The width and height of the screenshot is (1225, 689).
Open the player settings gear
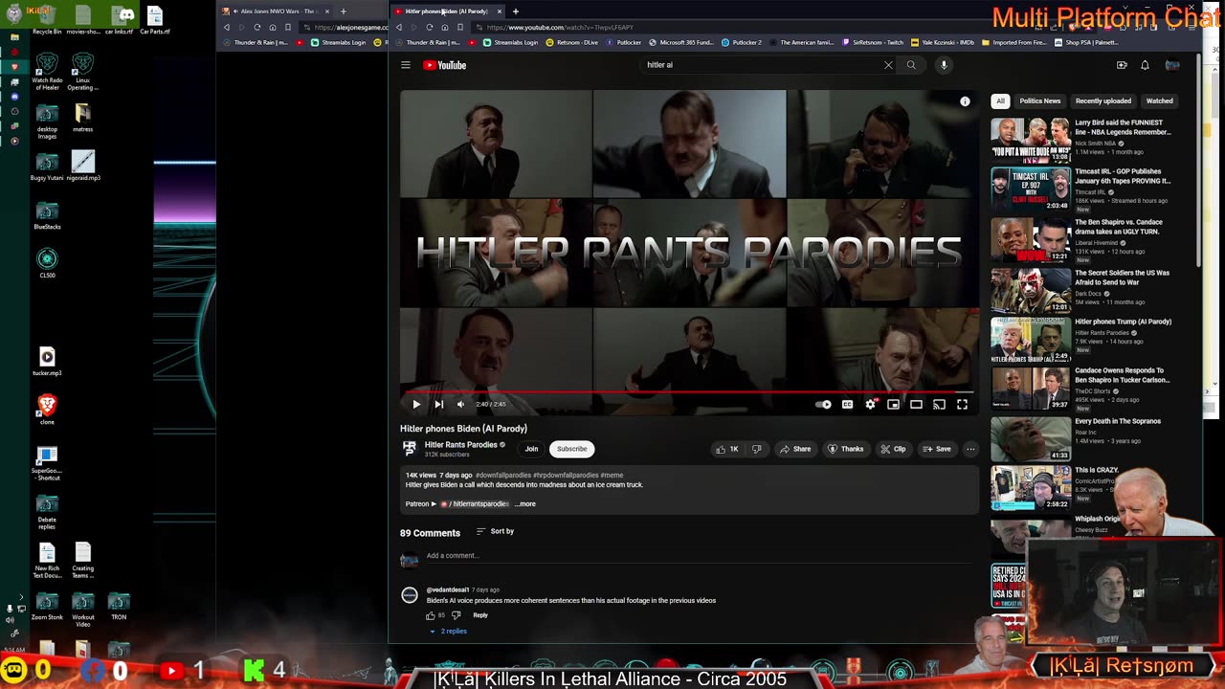click(x=870, y=404)
